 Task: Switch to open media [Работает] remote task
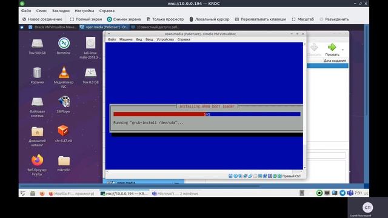(104, 27)
